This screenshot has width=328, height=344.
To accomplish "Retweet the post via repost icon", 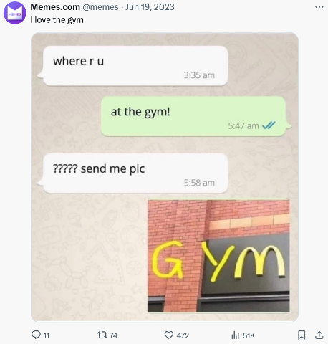I will 102,335.
